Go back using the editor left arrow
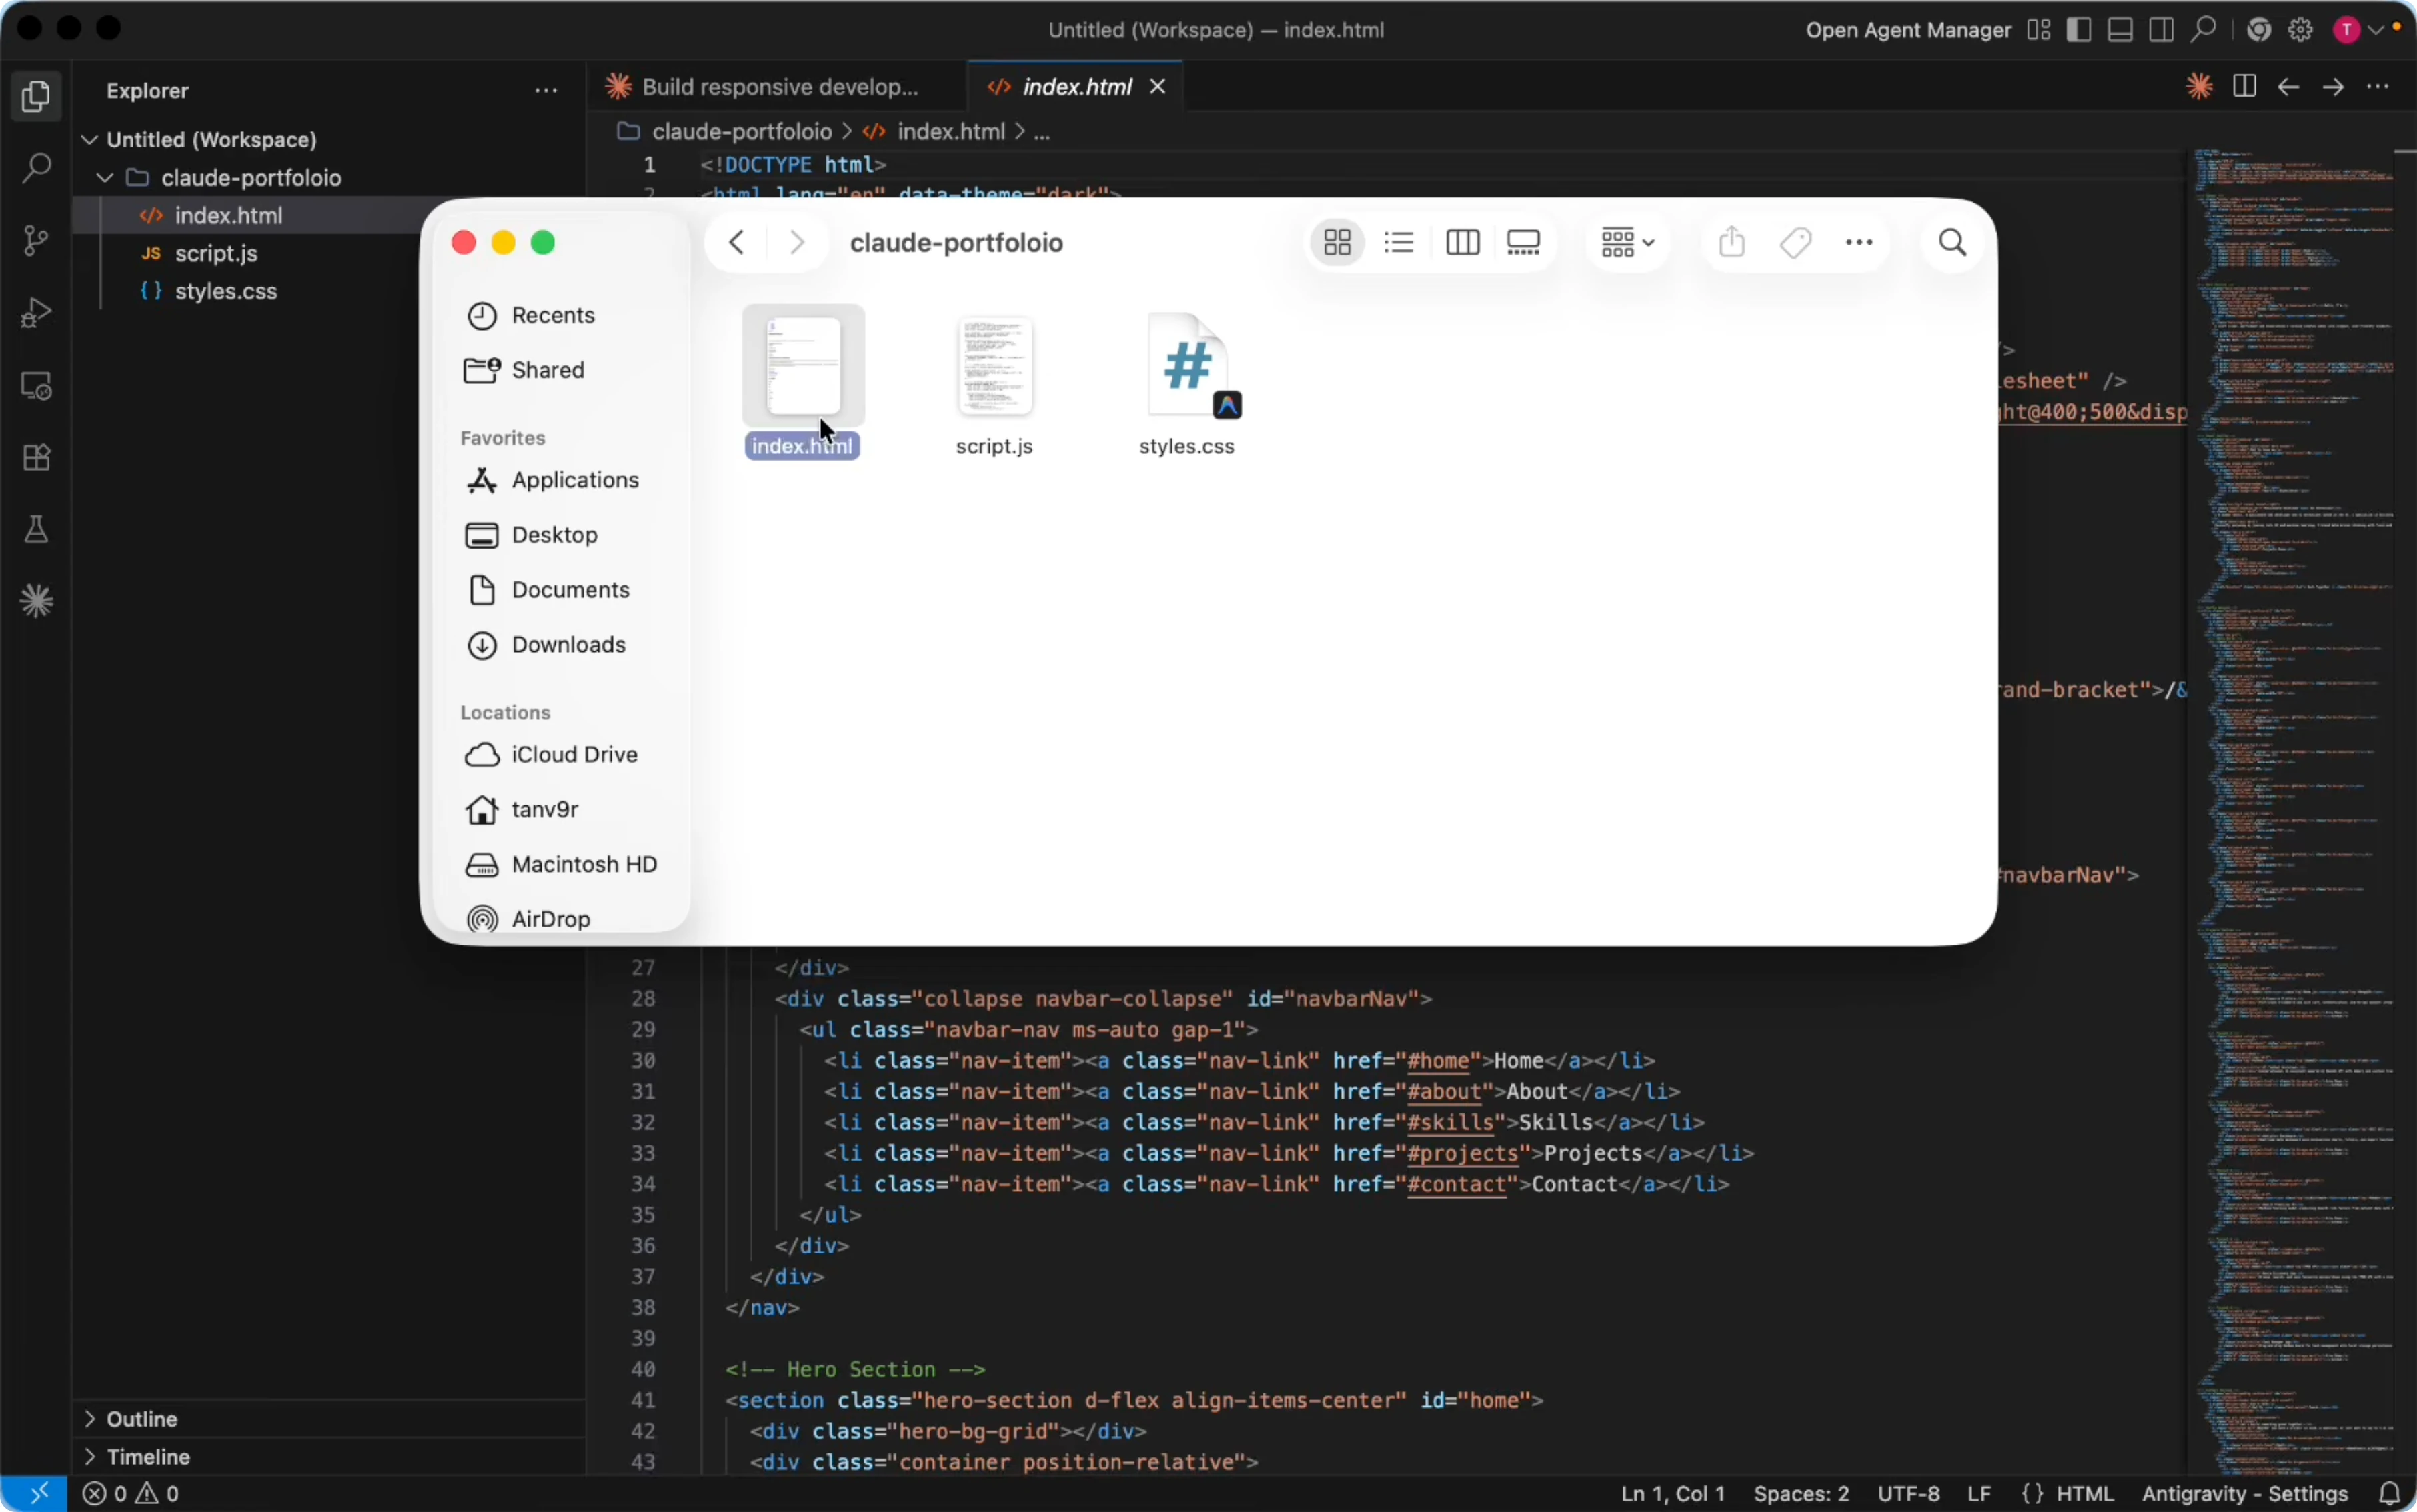The width and height of the screenshot is (2417, 1512). pyautogui.click(x=2288, y=87)
